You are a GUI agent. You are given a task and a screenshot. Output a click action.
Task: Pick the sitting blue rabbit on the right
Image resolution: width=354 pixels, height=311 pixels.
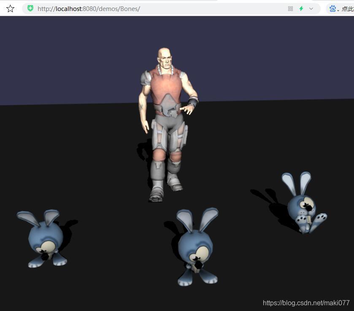(304, 203)
